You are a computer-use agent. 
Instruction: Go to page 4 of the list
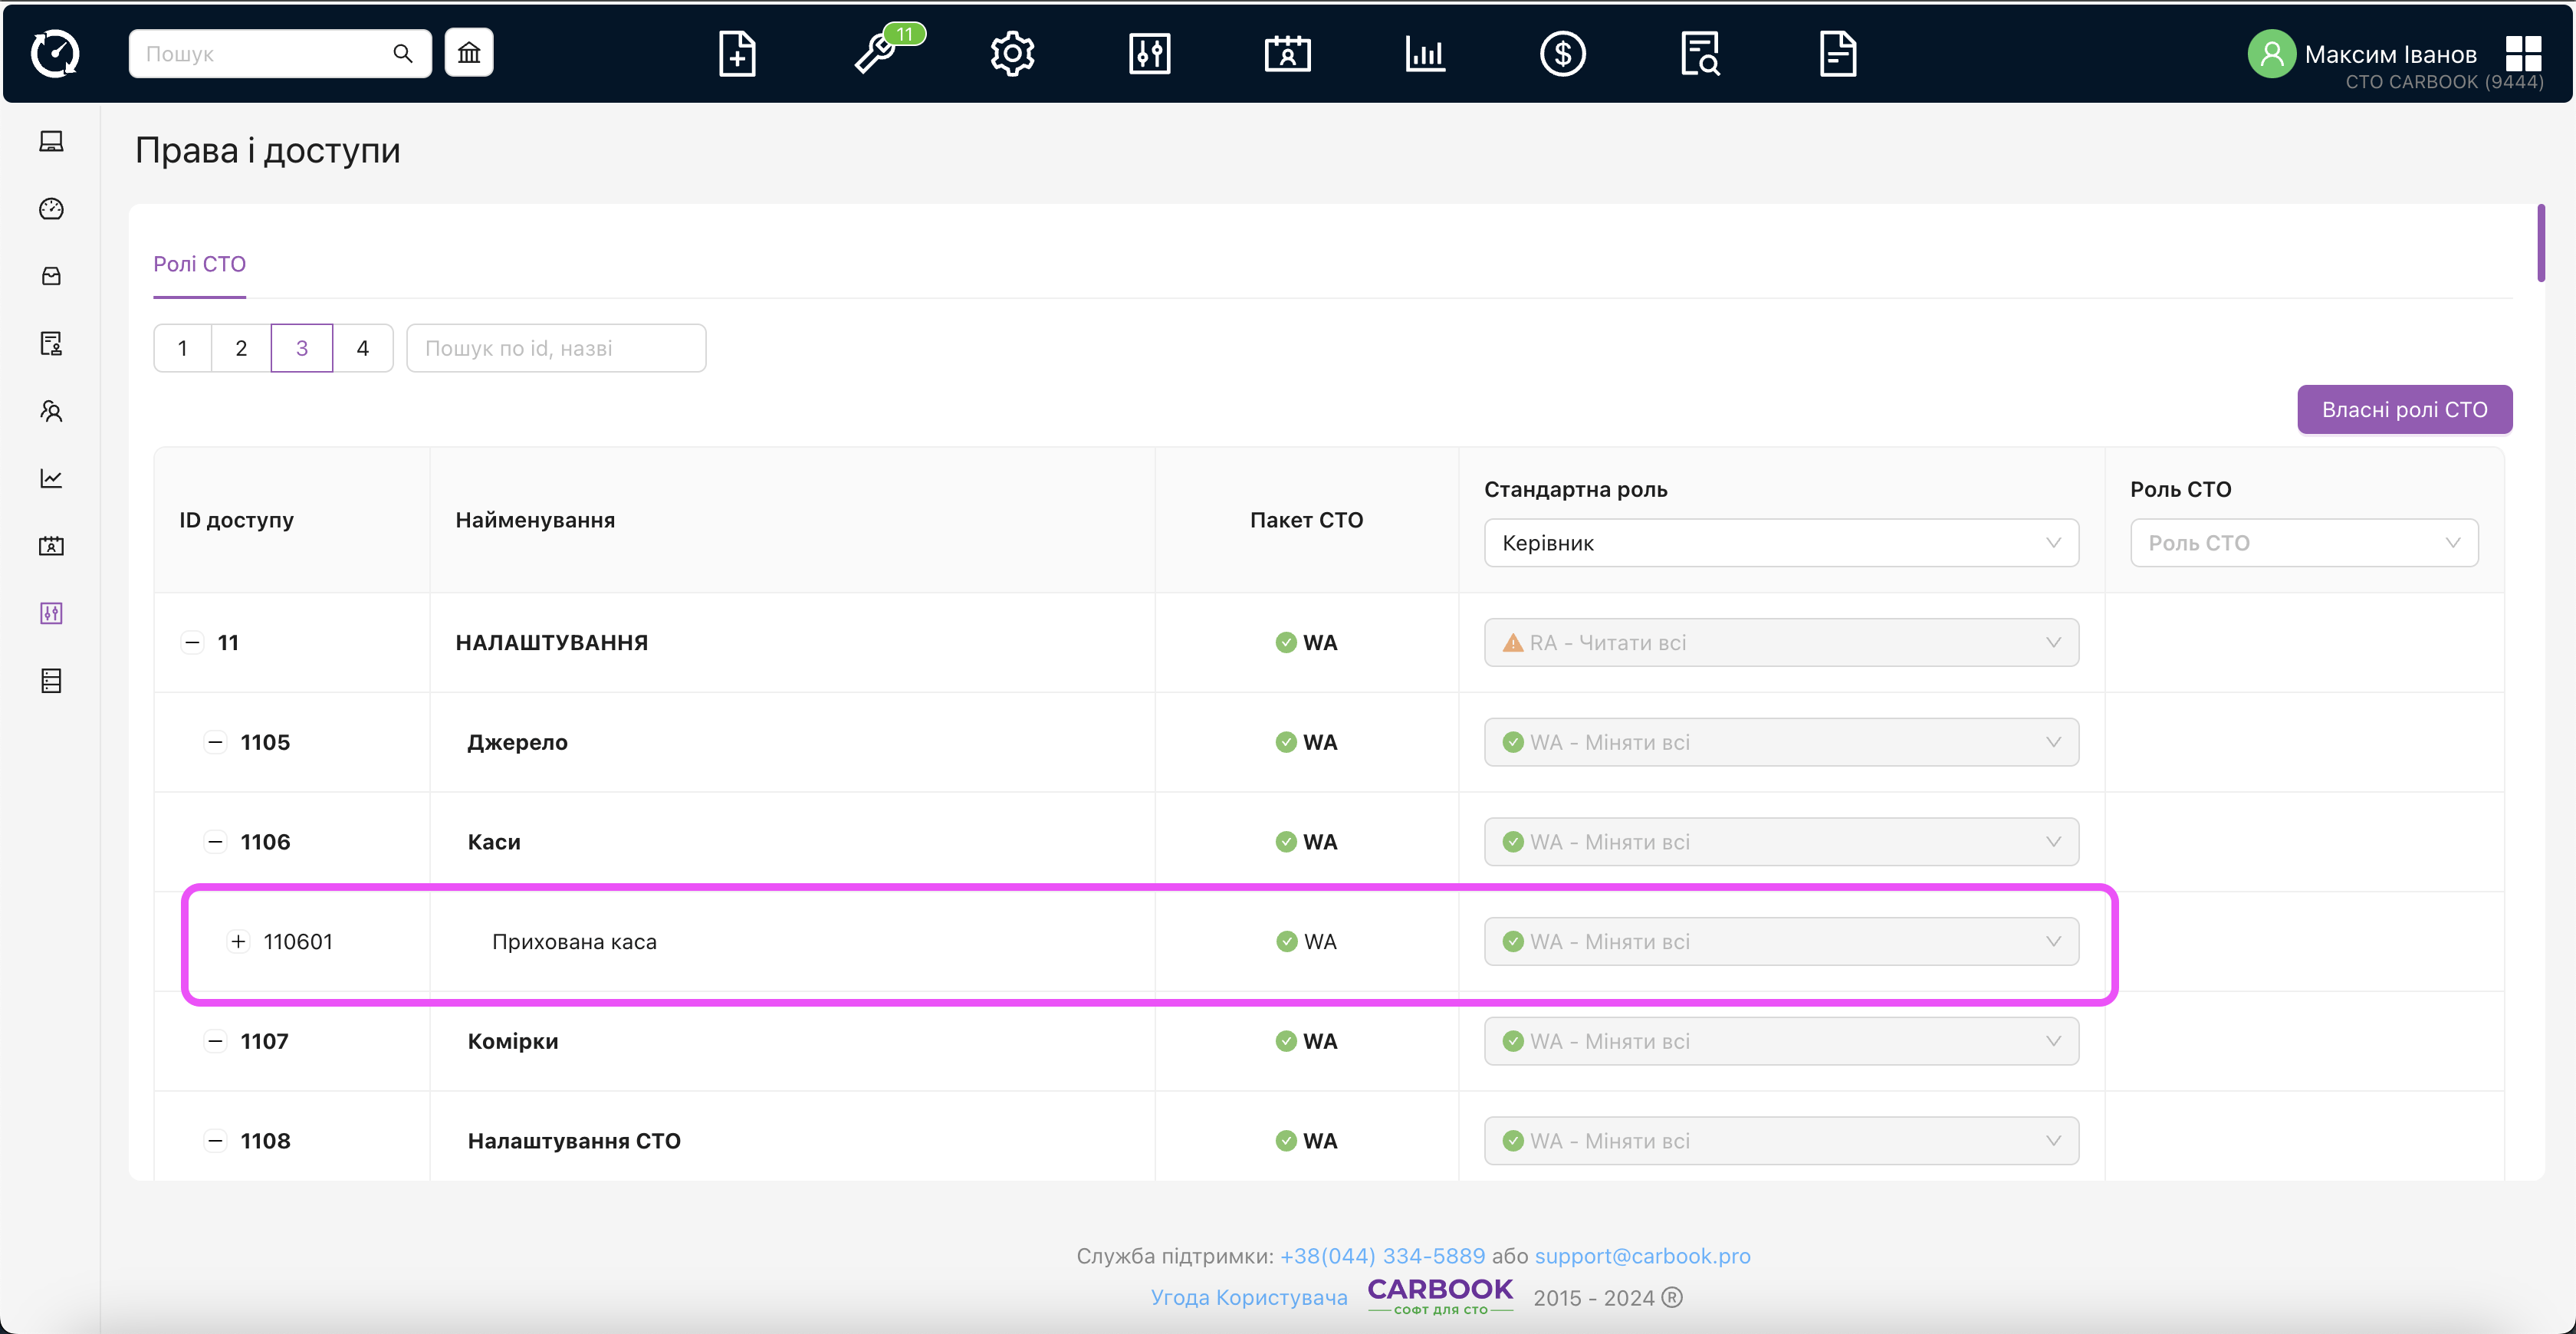[362, 348]
